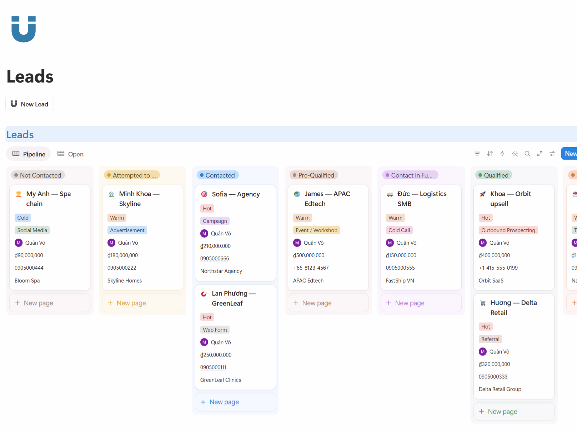Click the Lan Phương card magnet icon
The width and height of the screenshot is (577, 433).
pos(204,294)
